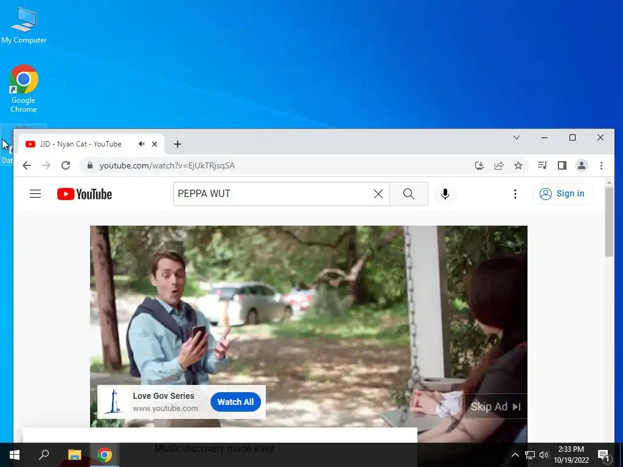The height and width of the screenshot is (467, 623).
Task: Open YouTube settings three-dot menu
Action: [x=515, y=194]
